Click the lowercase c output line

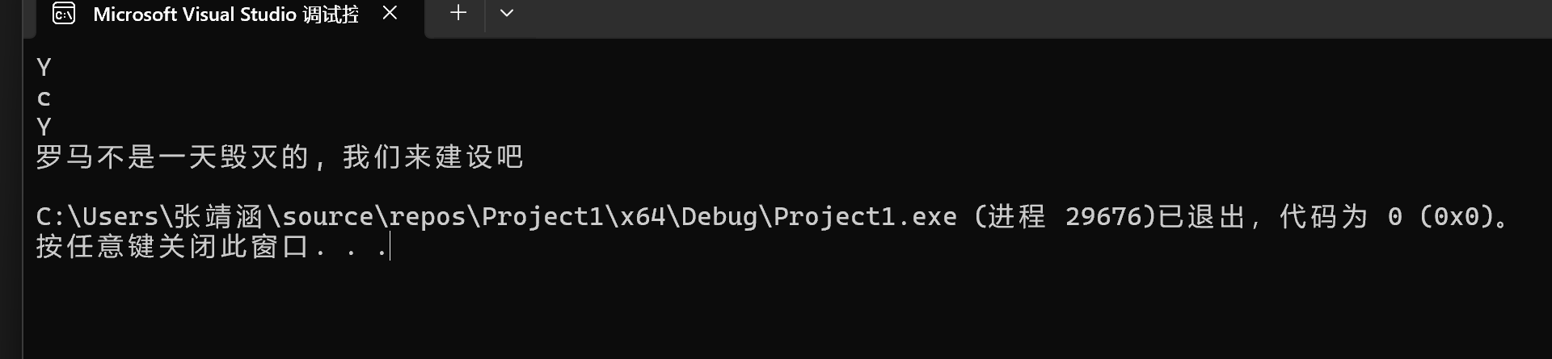tap(44, 98)
